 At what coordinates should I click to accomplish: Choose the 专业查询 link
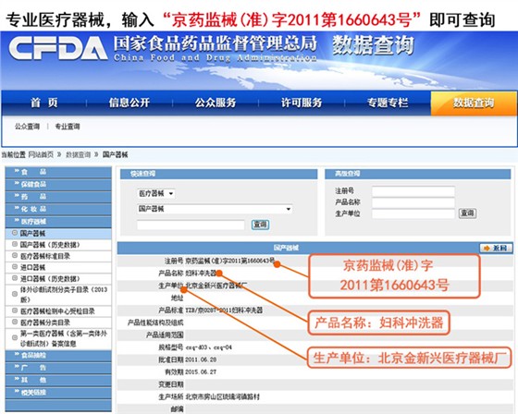[x=68, y=127]
